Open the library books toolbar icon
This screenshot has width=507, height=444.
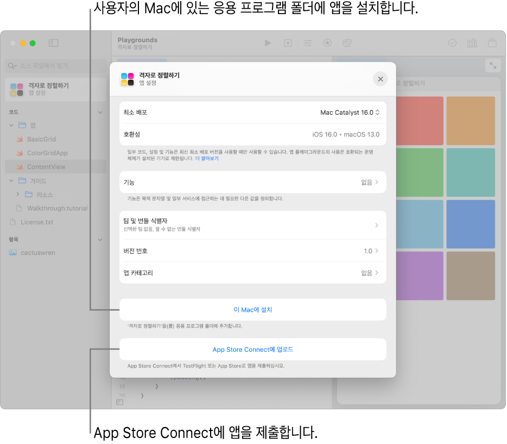pyautogui.click(x=472, y=43)
